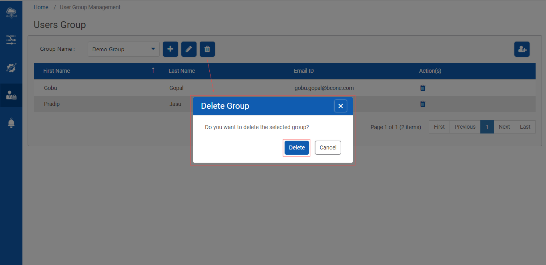Click the Group Name label
This screenshot has height=265, width=546.
[57, 49]
